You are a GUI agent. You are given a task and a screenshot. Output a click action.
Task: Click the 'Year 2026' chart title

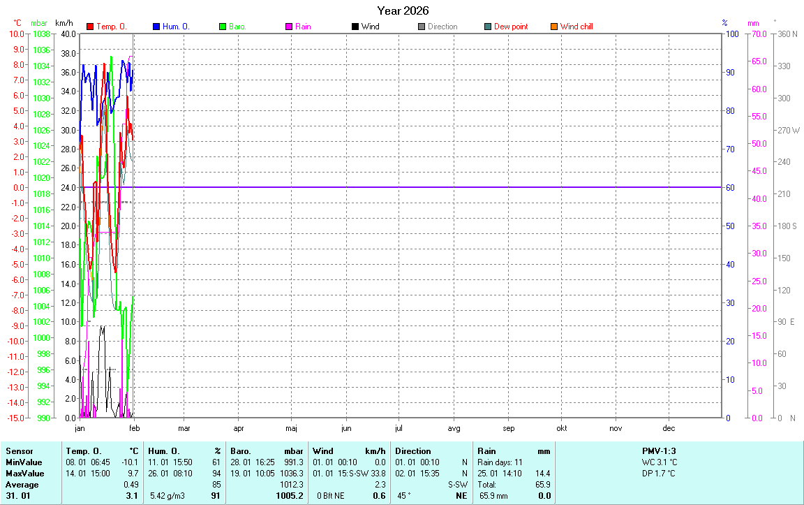(403, 10)
